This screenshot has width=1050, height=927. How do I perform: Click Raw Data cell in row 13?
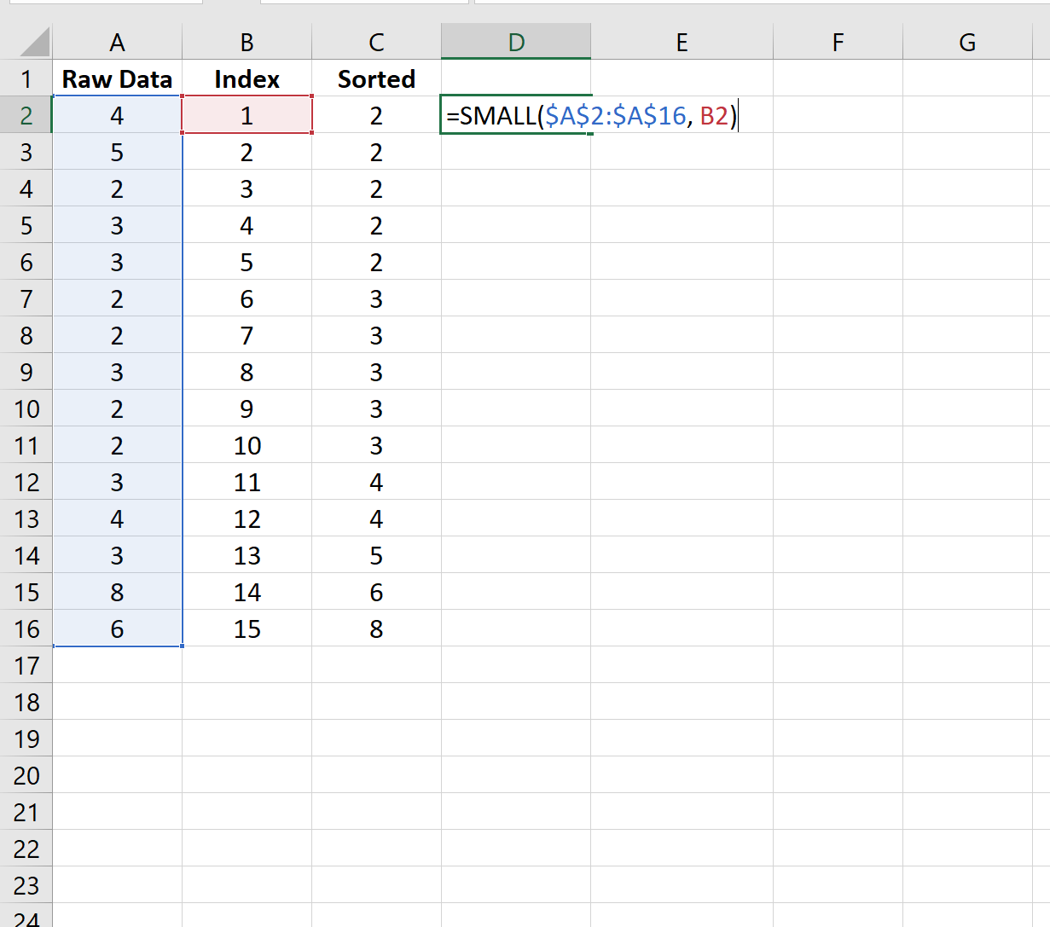pos(117,519)
